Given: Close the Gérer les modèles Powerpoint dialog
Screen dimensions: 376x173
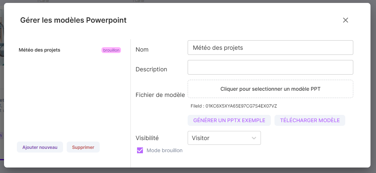Looking at the screenshot, I should pyautogui.click(x=345, y=20).
